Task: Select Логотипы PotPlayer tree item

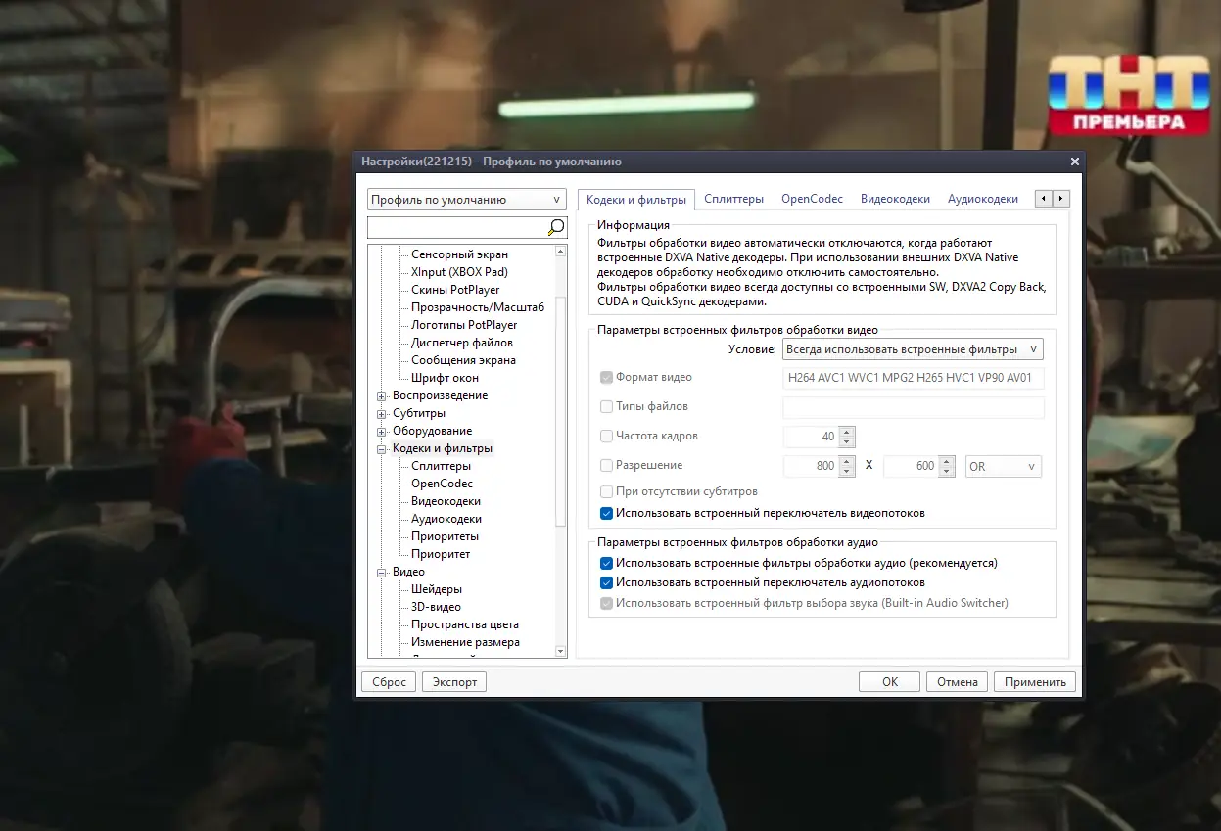Action: [x=464, y=325]
